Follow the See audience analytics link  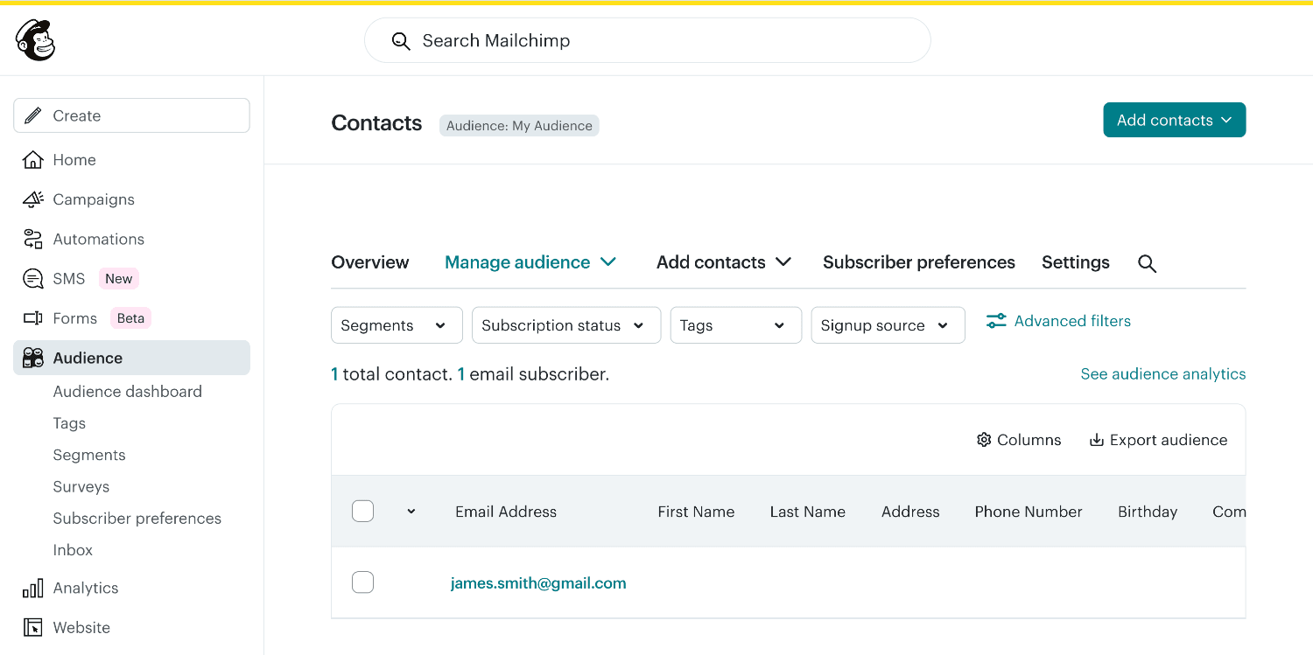1163,374
